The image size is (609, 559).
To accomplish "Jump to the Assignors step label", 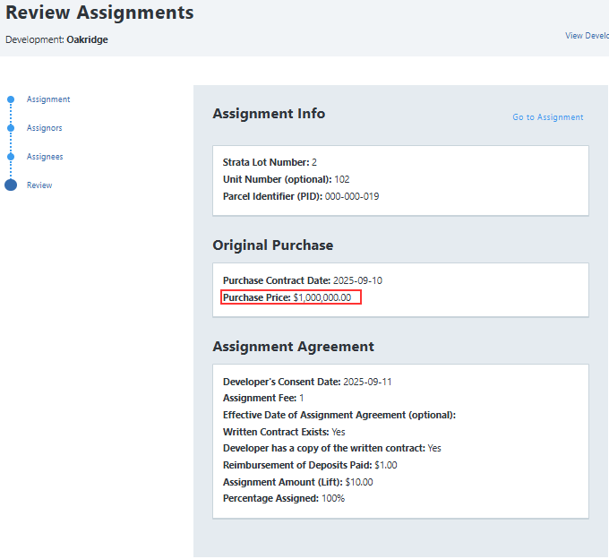I will [45, 128].
